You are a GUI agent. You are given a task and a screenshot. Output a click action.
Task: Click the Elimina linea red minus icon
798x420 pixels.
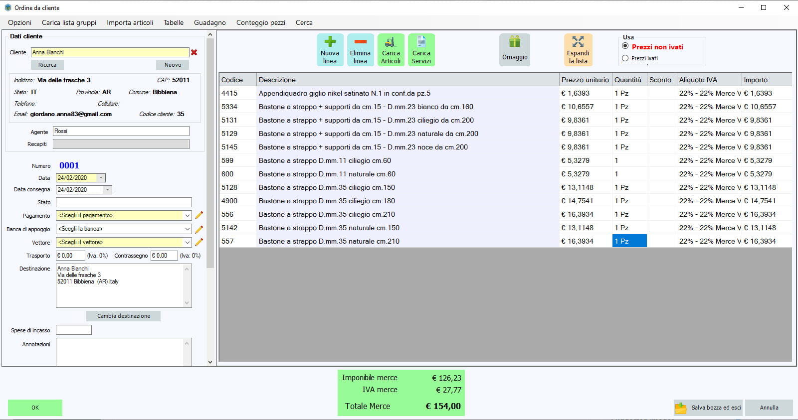[x=360, y=41]
